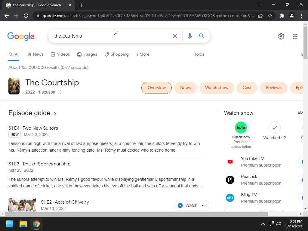This screenshot has height=231, width=308.
Task: Go back to the previous page
Action: coord(7,16)
